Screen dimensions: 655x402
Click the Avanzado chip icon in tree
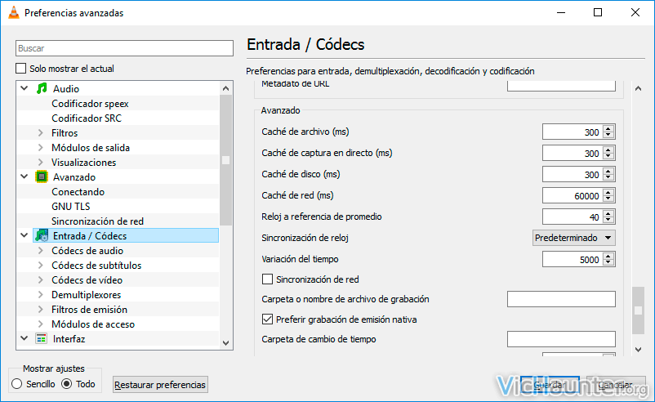(42, 176)
